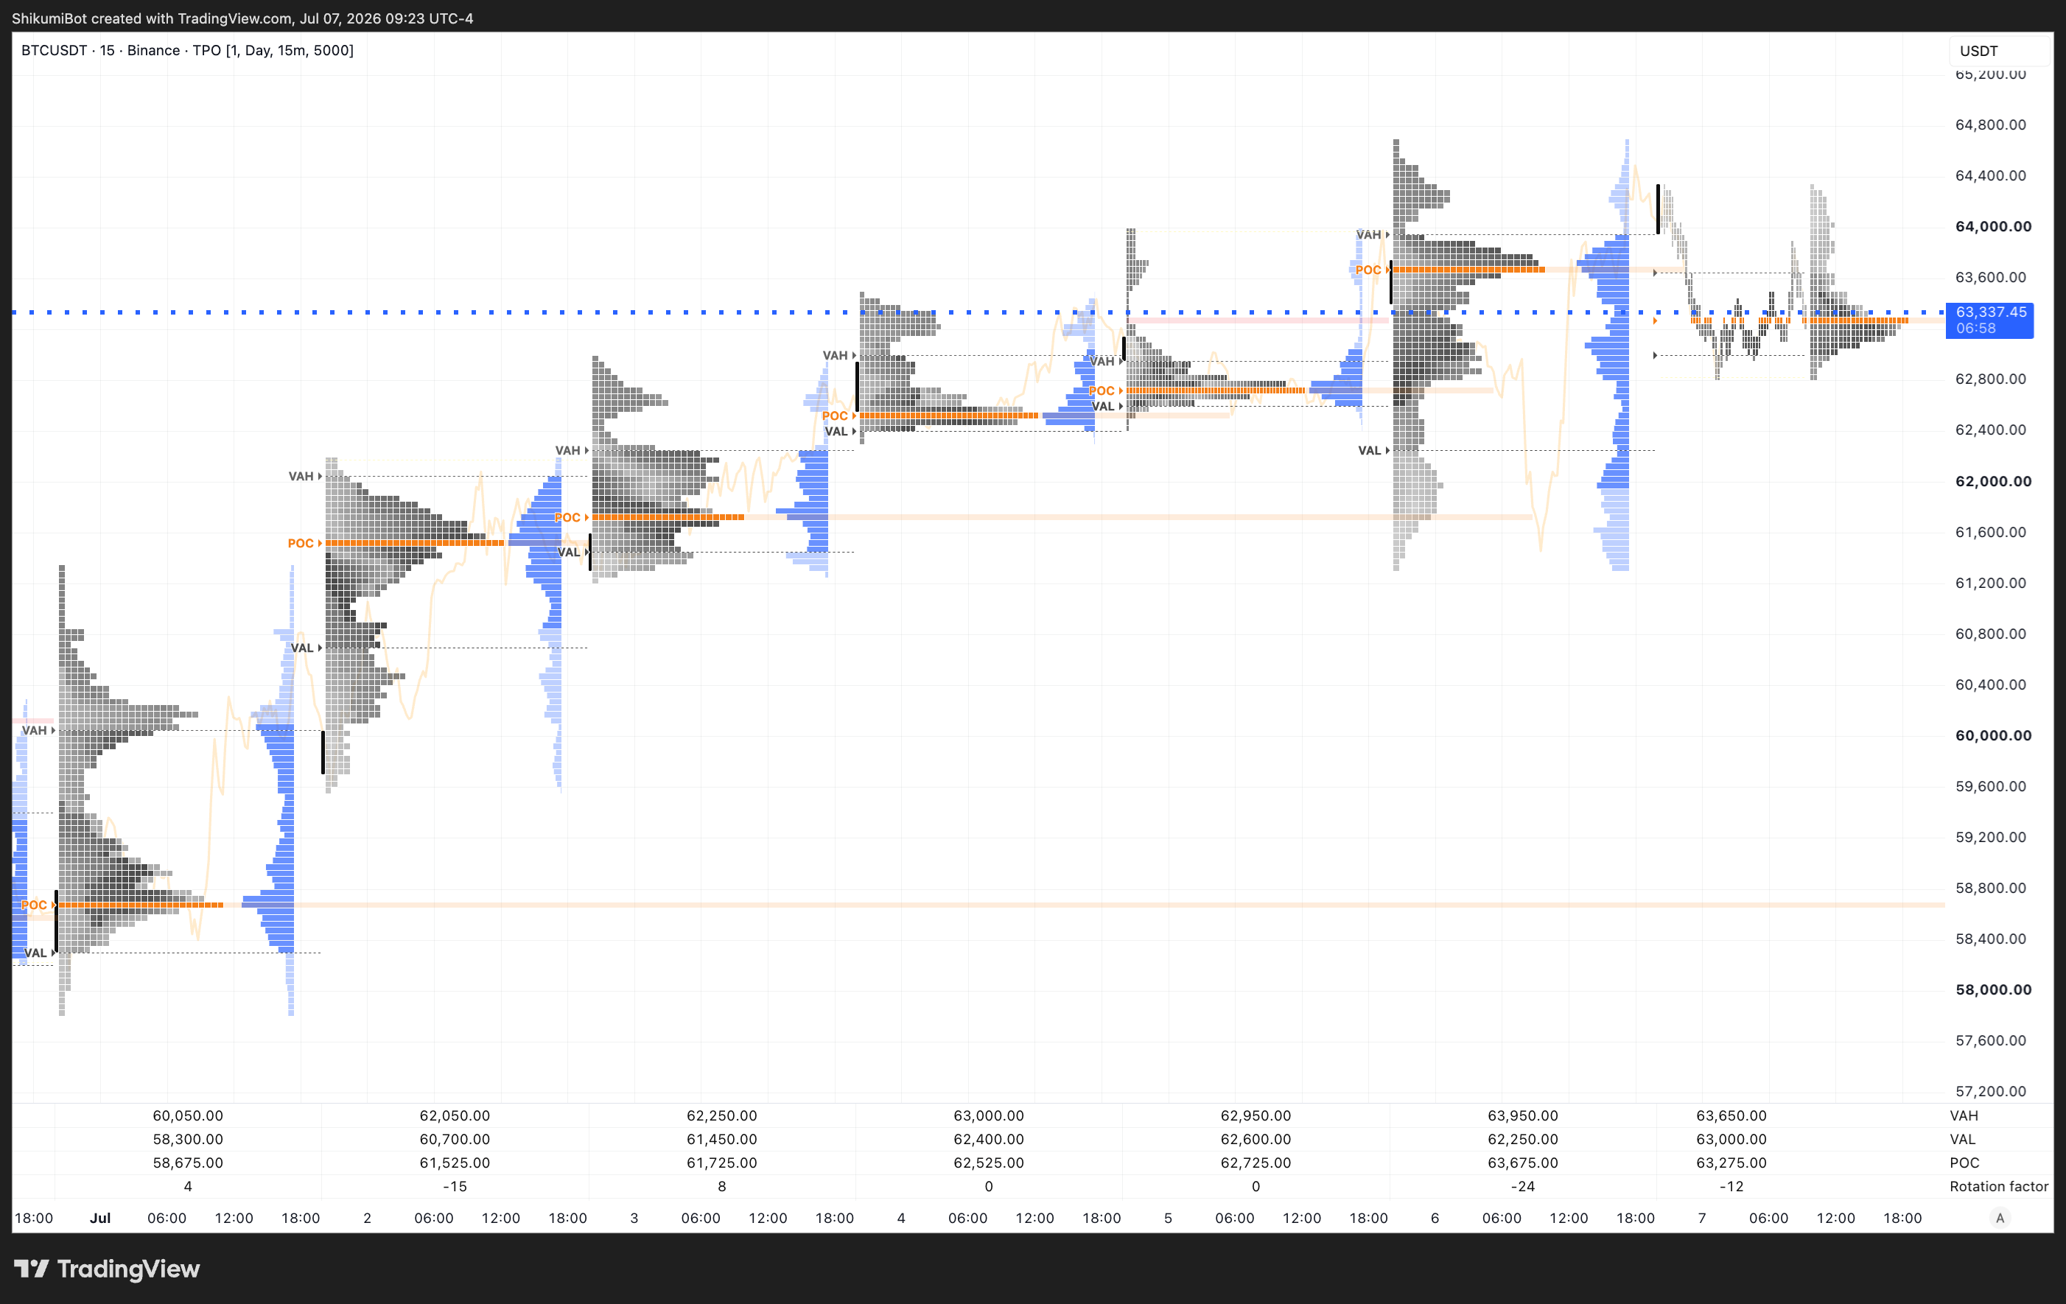Click the blue dotted current price line
The height and width of the screenshot is (1304, 2066).
pyautogui.click(x=978, y=312)
